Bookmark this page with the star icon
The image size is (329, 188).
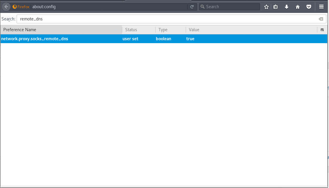(x=266, y=7)
